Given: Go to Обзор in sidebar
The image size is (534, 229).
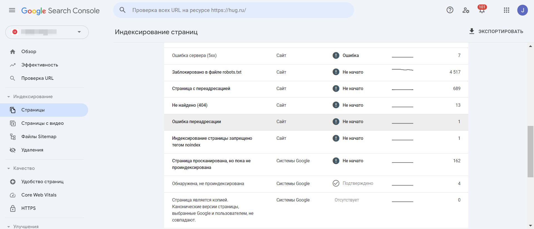Looking at the screenshot, I should (29, 52).
